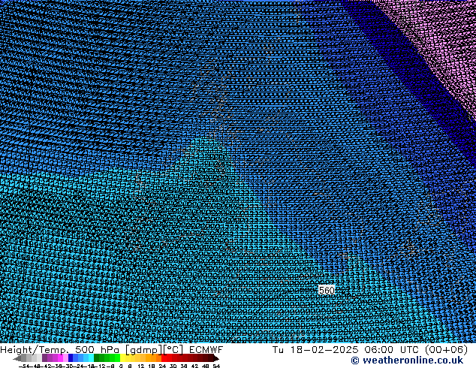Click the [°C] unit label
The image size is (476, 368).
[173, 350]
